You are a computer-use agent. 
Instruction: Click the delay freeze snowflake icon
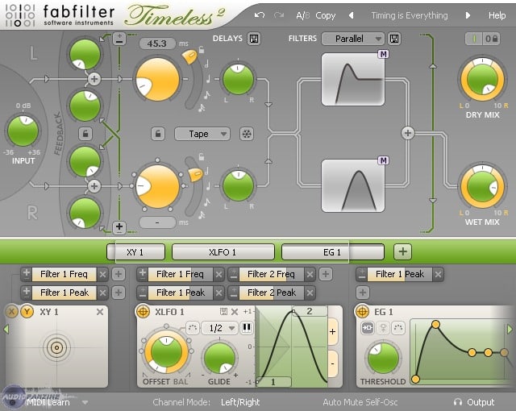(x=247, y=134)
